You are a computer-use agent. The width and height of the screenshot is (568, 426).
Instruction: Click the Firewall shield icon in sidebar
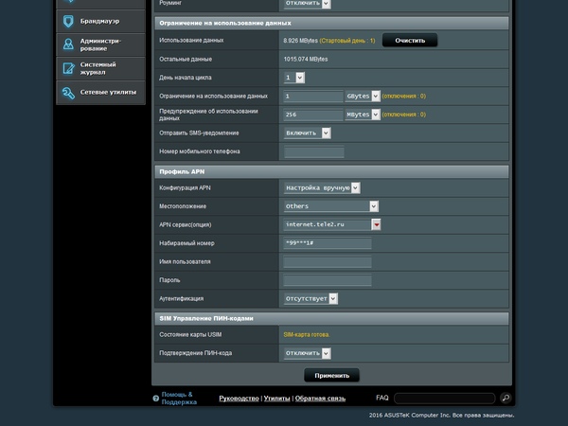(68, 22)
